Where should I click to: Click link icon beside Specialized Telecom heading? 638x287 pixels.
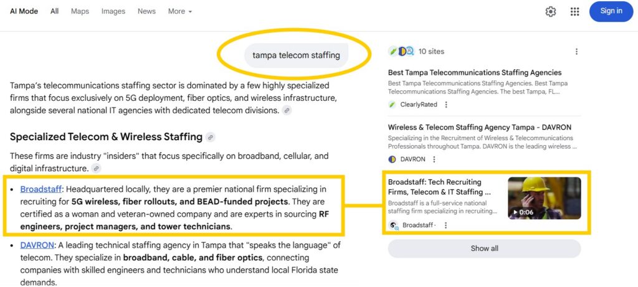(211, 137)
